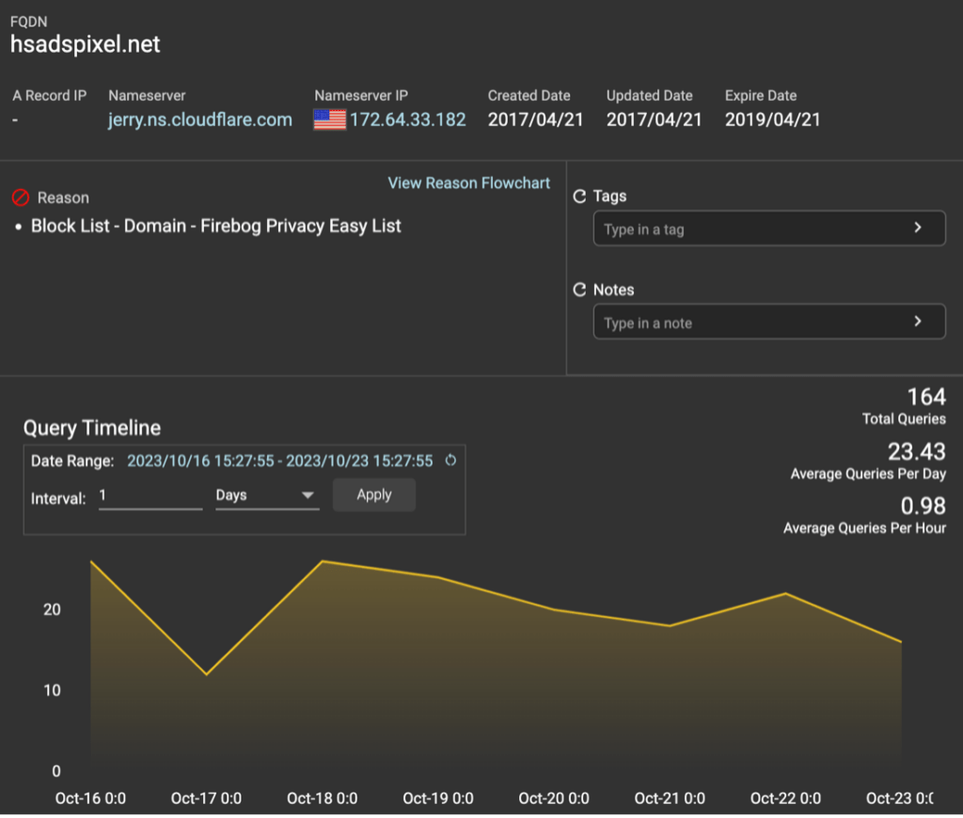Click the Oct-18 peak on chart
Image resolution: width=963 pixels, height=818 pixels.
click(x=323, y=561)
